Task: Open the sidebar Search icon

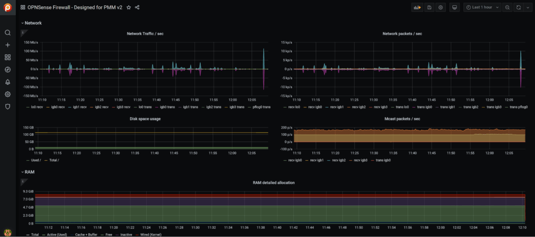Action: pyautogui.click(x=7, y=33)
